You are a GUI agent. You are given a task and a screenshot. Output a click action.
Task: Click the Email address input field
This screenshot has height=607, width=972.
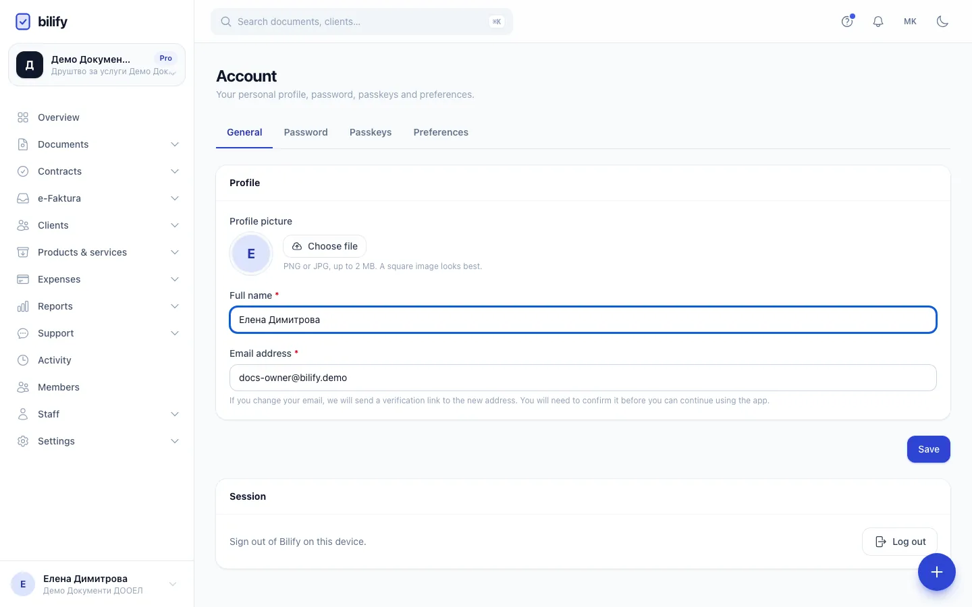pyautogui.click(x=583, y=378)
